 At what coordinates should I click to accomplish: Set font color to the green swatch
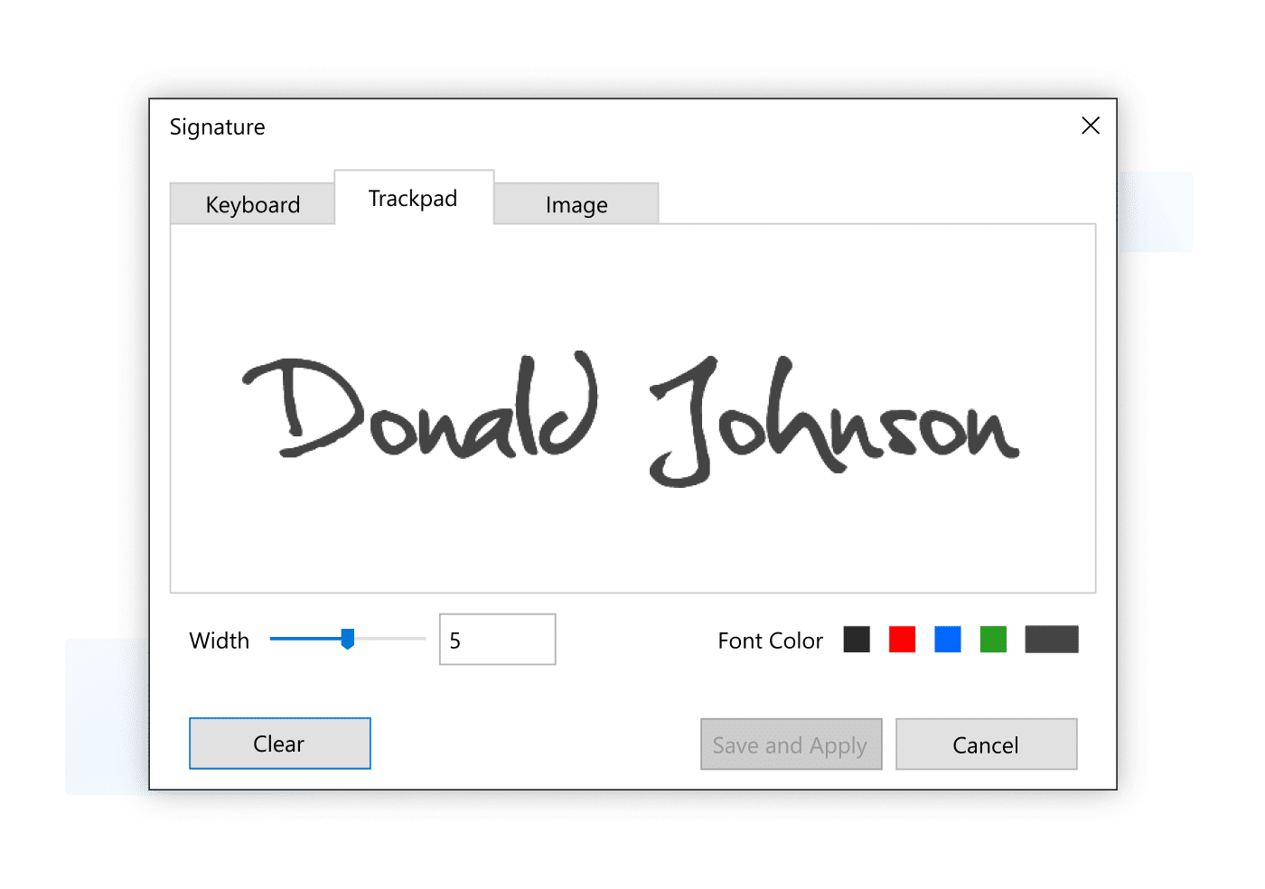[x=993, y=640]
